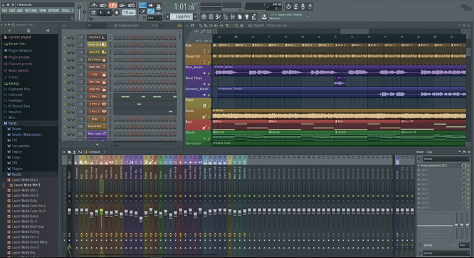Viewport: 474px width, 258px height.
Task: Open the Mixer toolbar icon
Action: coord(232,17)
